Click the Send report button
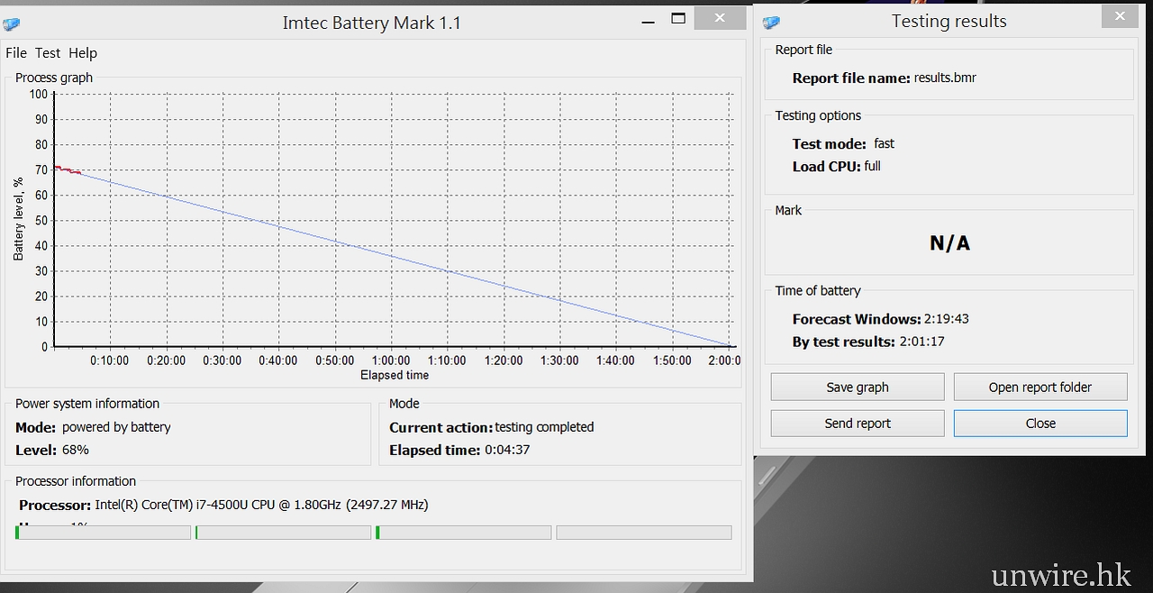Image resolution: width=1153 pixels, height=593 pixels. point(858,424)
